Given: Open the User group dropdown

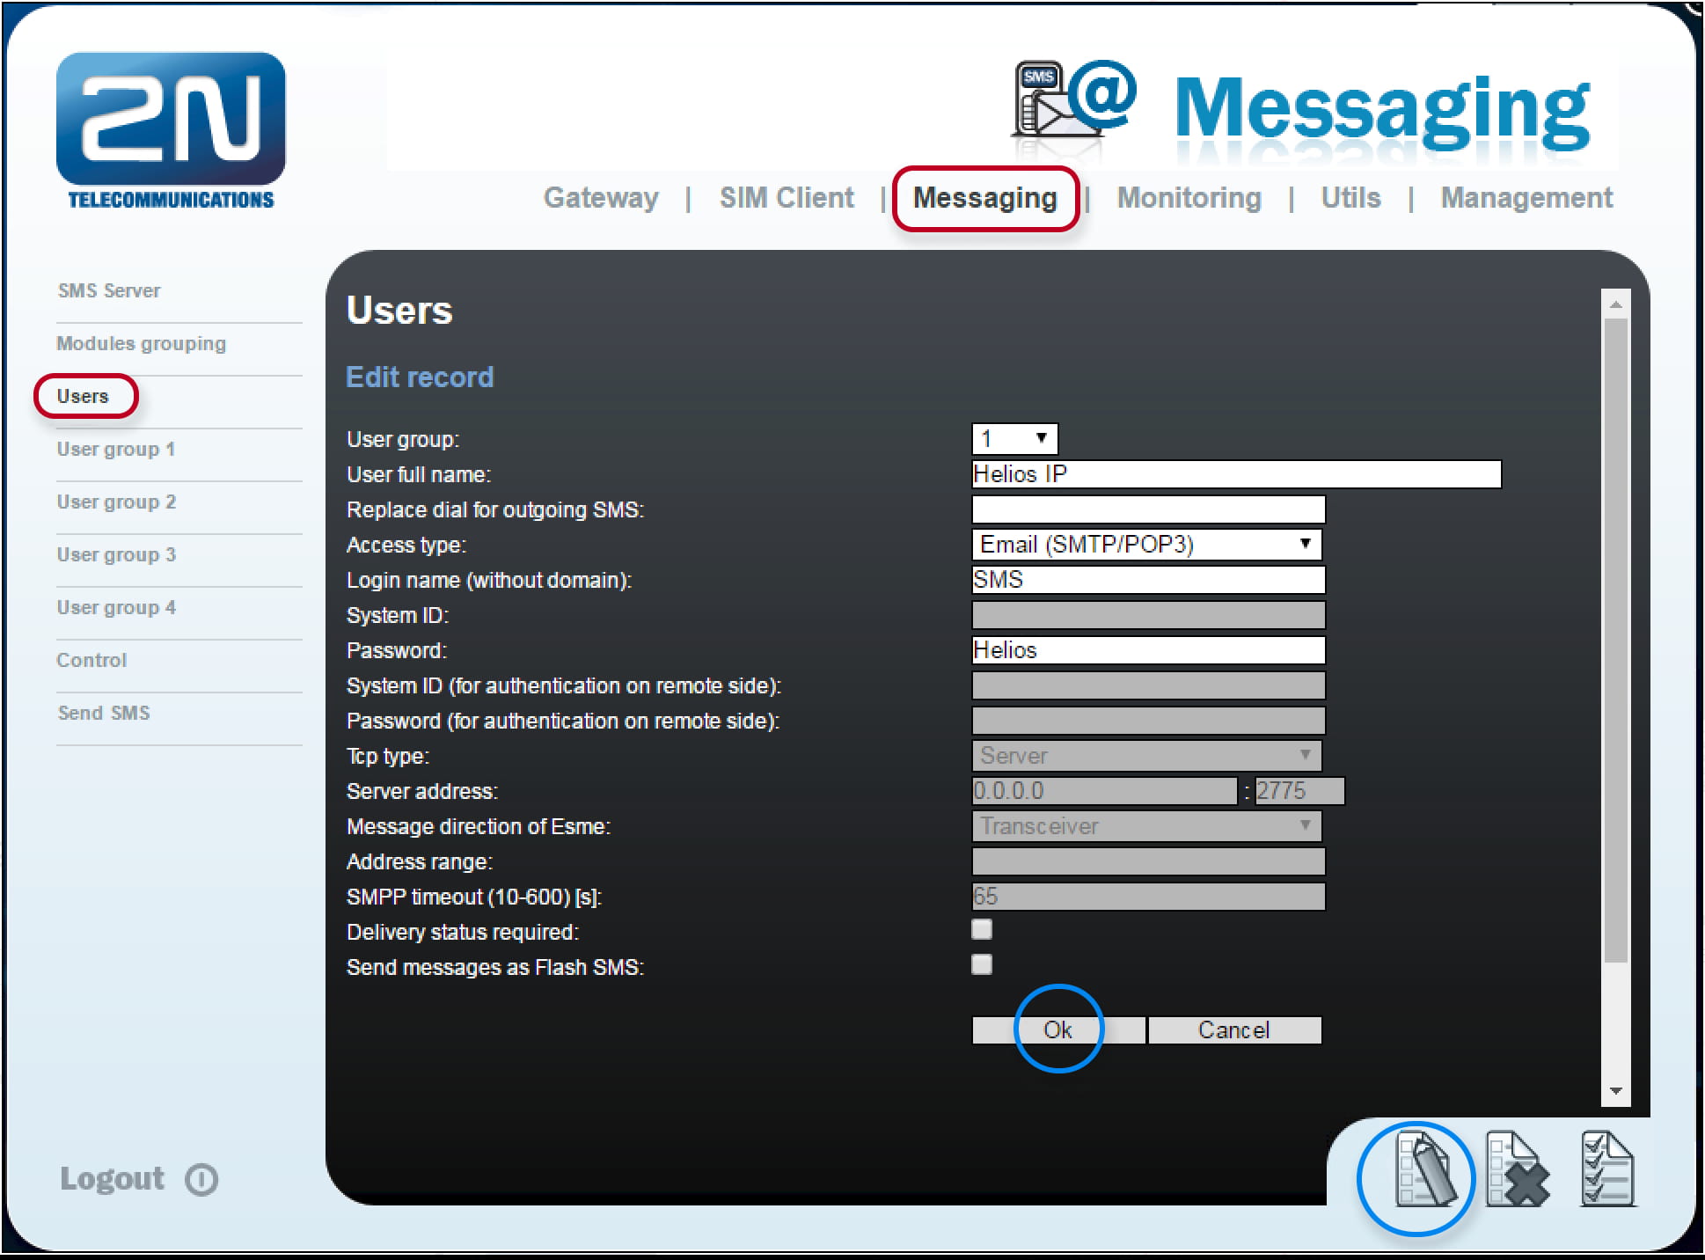Looking at the screenshot, I should (1014, 438).
